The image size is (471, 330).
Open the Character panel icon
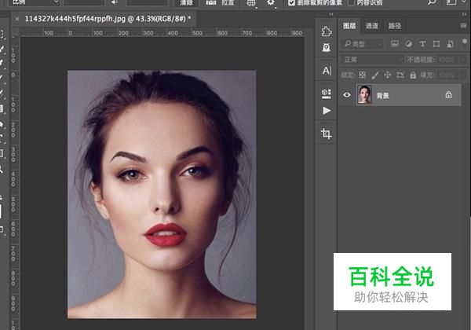(327, 71)
